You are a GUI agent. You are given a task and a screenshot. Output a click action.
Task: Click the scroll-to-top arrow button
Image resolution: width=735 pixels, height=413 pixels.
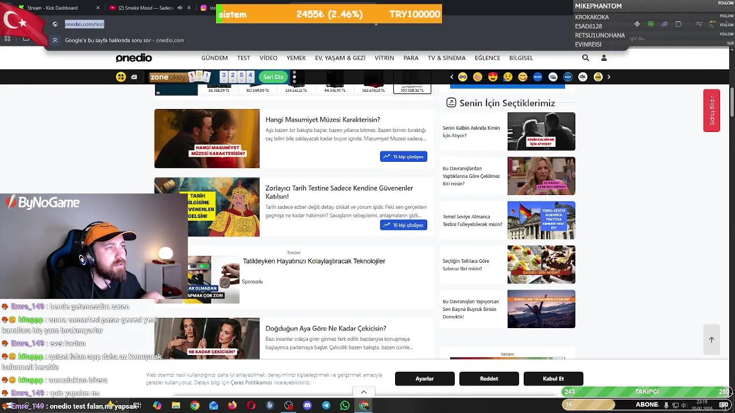coord(711,340)
